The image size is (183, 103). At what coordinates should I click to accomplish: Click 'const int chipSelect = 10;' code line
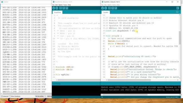pos(120,31)
